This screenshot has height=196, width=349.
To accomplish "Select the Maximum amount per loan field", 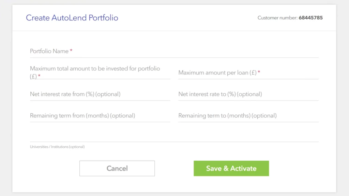I will click(x=248, y=73).
